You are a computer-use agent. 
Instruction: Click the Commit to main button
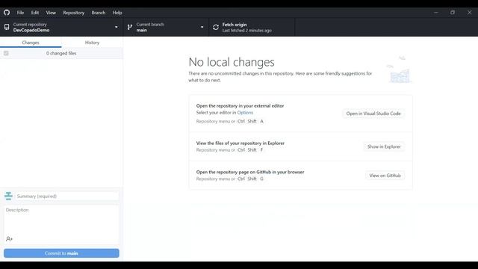61,253
